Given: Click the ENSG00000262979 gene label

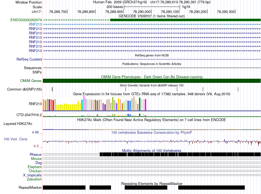Looking at the screenshot, I should [x=26, y=20].
